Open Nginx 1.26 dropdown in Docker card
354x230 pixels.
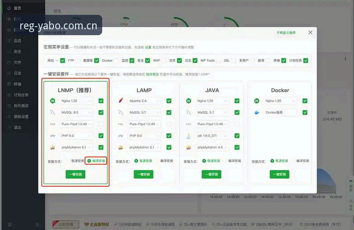pyautogui.click(x=280, y=101)
